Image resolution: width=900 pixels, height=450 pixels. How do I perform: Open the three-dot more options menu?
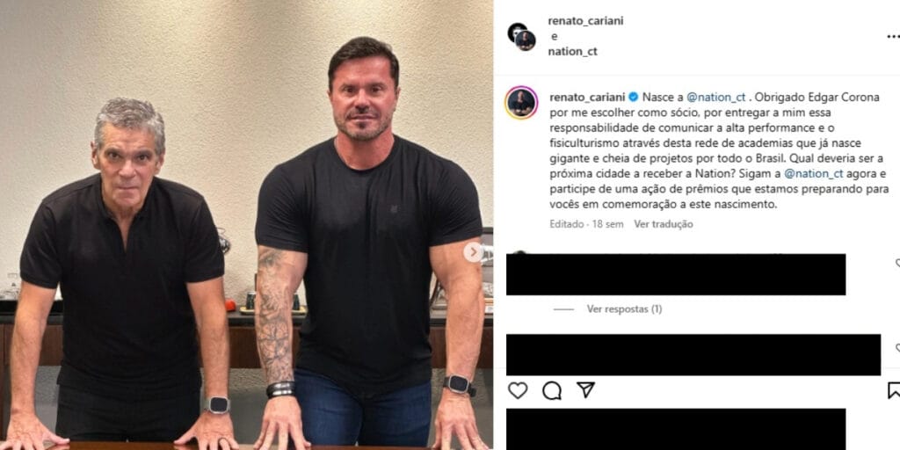[893, 36]
